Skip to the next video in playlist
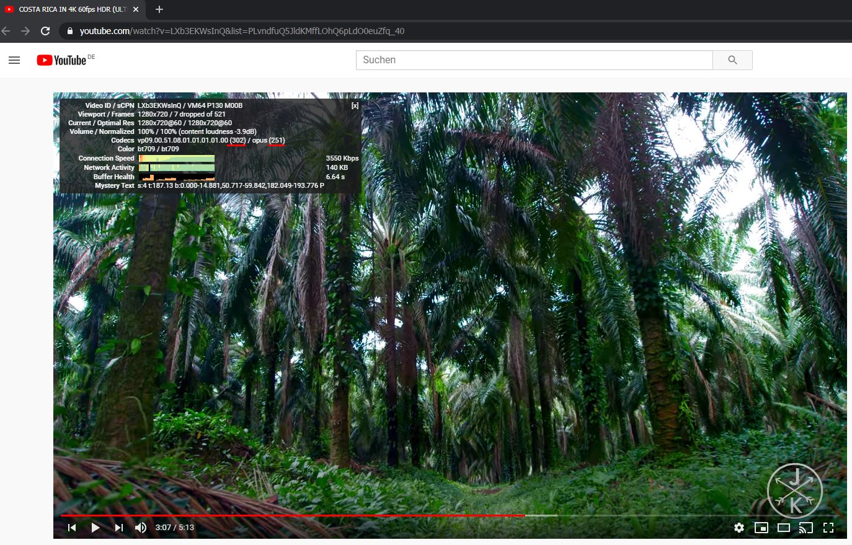 [119, 528]
